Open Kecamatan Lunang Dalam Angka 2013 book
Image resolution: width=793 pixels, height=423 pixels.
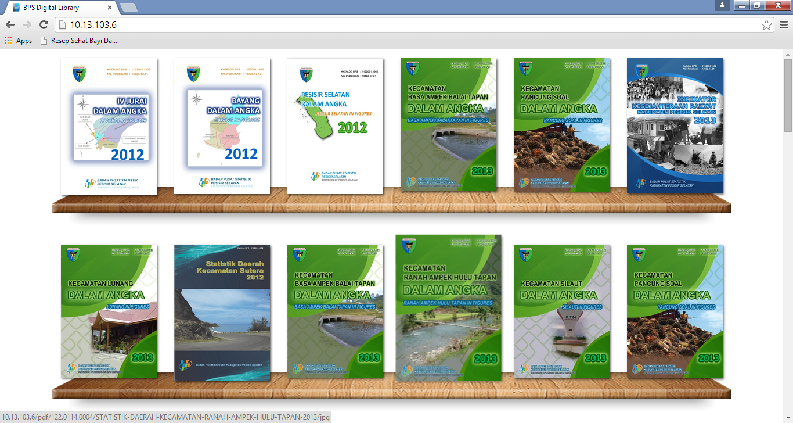coord(109,311)
